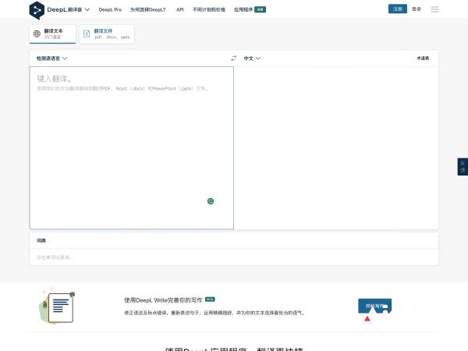Click into the source text input area
The height and width of the screenshot is (351, 468).
[132, 147]
